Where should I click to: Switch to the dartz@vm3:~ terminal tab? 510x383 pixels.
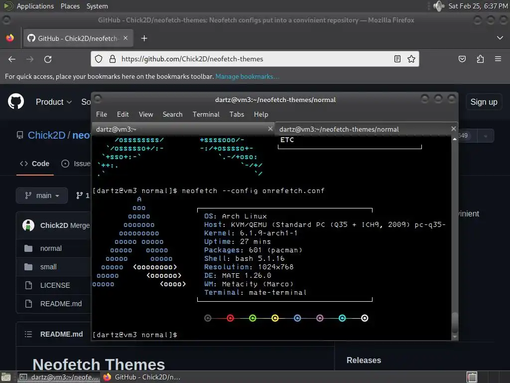click(183, 129)
